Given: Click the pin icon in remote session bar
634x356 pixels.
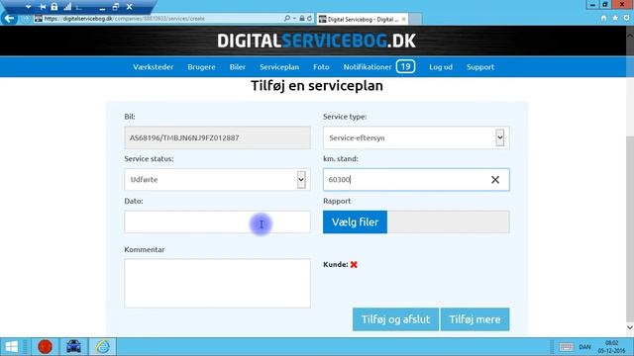Looking at the screenshot, I should 43,7.
